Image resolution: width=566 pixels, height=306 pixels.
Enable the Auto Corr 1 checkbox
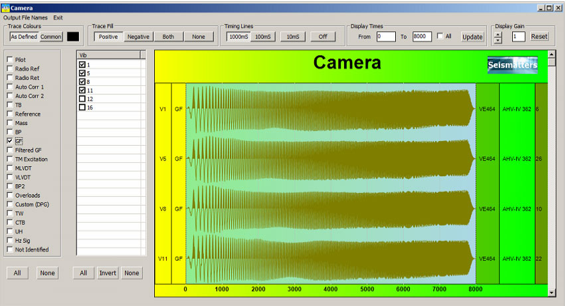10,86
